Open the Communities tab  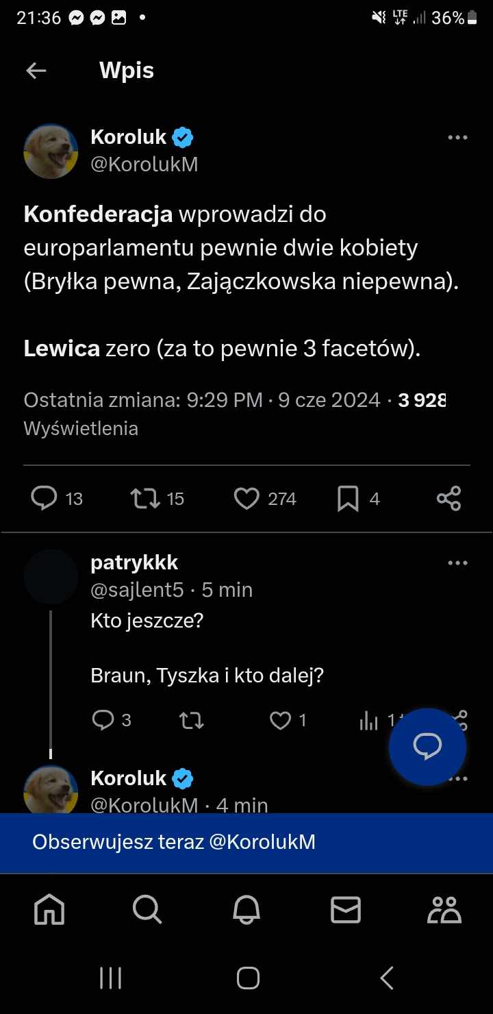[444, 911]
